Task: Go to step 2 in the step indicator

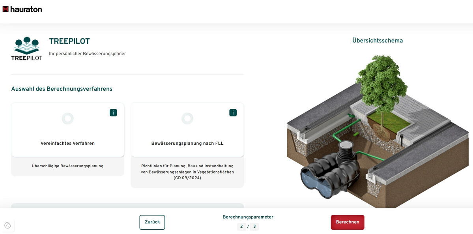Action: point(241,227)
